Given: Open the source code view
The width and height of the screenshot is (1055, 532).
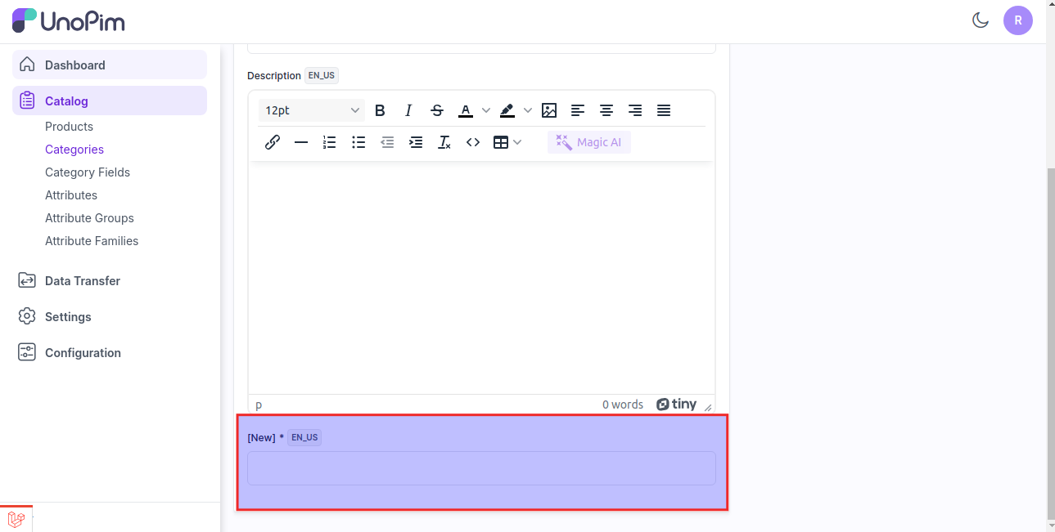Looking at the screenshot, I should coord(473,142).
